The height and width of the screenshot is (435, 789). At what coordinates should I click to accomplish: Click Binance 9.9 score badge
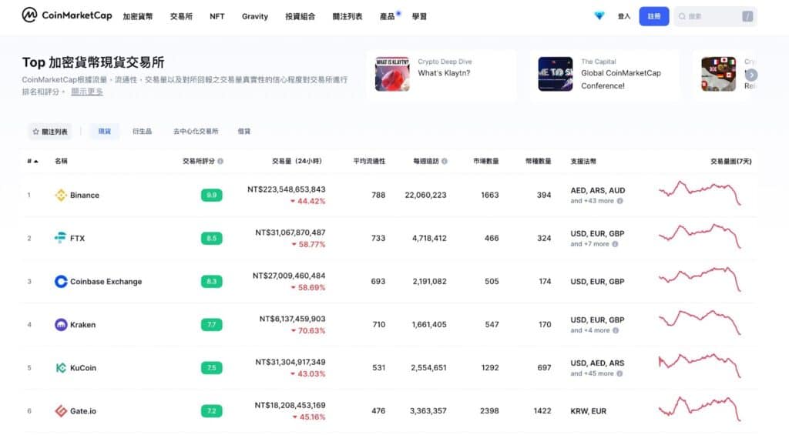211,195
